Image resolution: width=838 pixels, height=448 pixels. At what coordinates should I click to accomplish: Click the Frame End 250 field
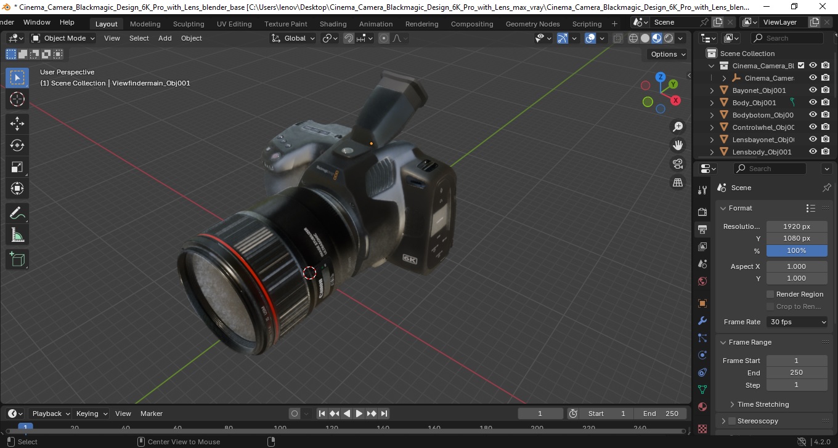click(x=797, y=372)
